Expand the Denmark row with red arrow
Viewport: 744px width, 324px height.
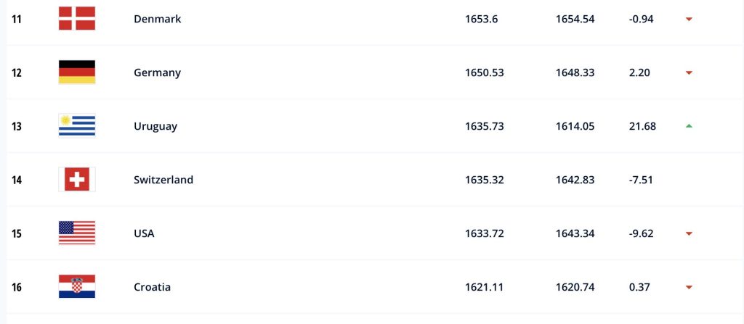(x=689, y=19)
